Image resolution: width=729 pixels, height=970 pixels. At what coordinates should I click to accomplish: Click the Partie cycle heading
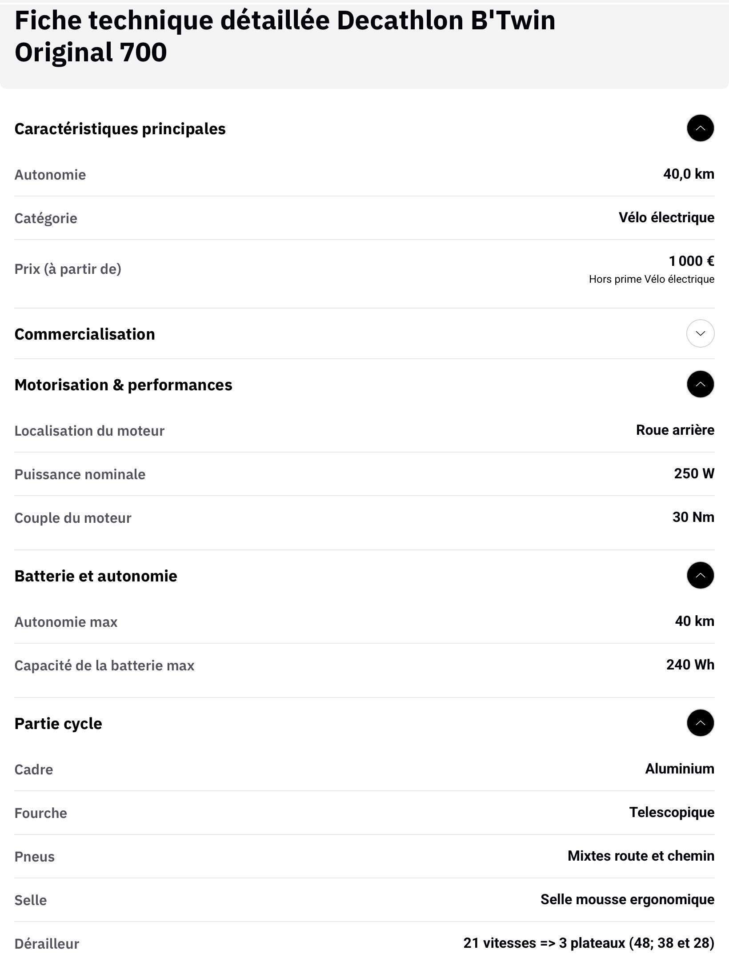tap(58, 724)
